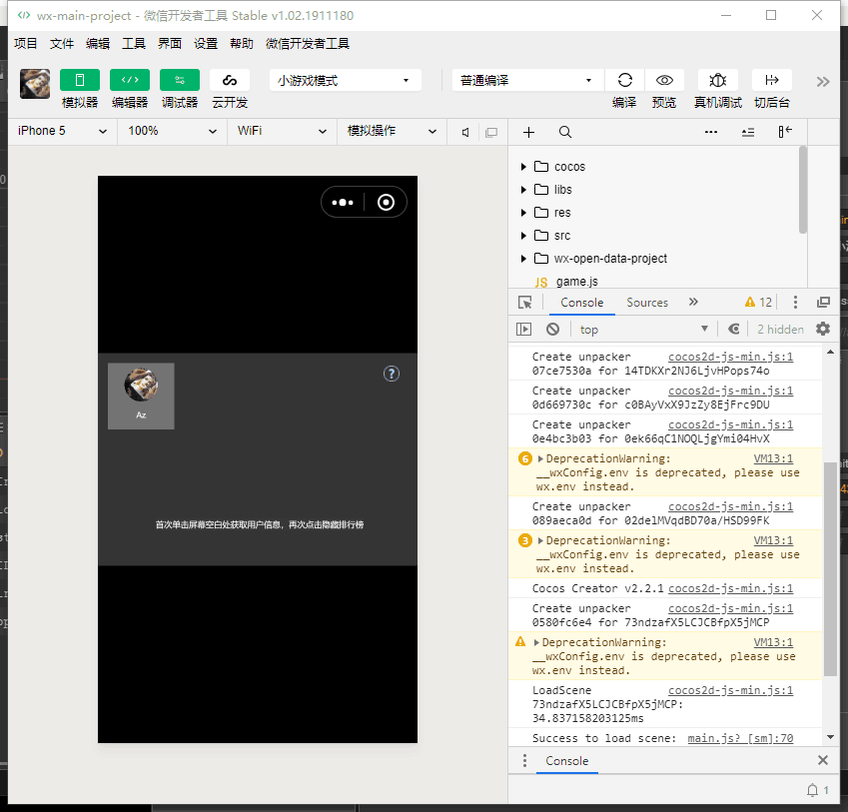Open the file tree more options ellipsis
Image resolution: width=848 pixels, height=812 pixels.
pyautogui.click(x=710, y=132)
